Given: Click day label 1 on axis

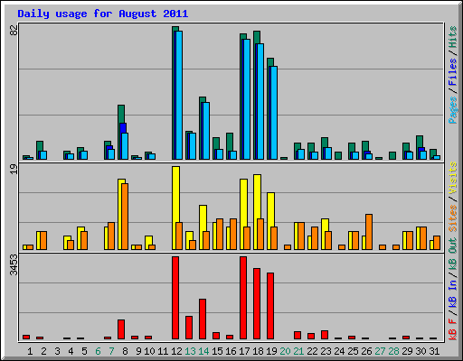Looking at the screenshot, I should (30, 351).
